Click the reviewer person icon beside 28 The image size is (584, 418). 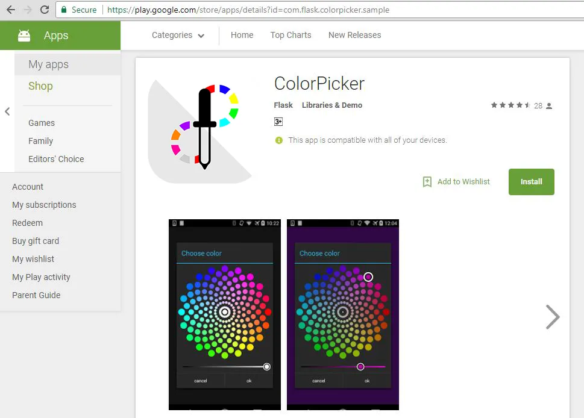(549, 106)
